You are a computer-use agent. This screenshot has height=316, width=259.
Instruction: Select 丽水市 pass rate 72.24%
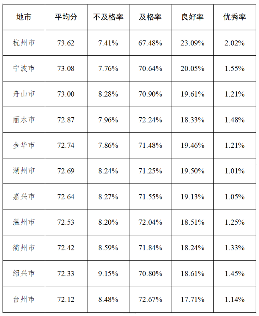click(x=150, y=120)
